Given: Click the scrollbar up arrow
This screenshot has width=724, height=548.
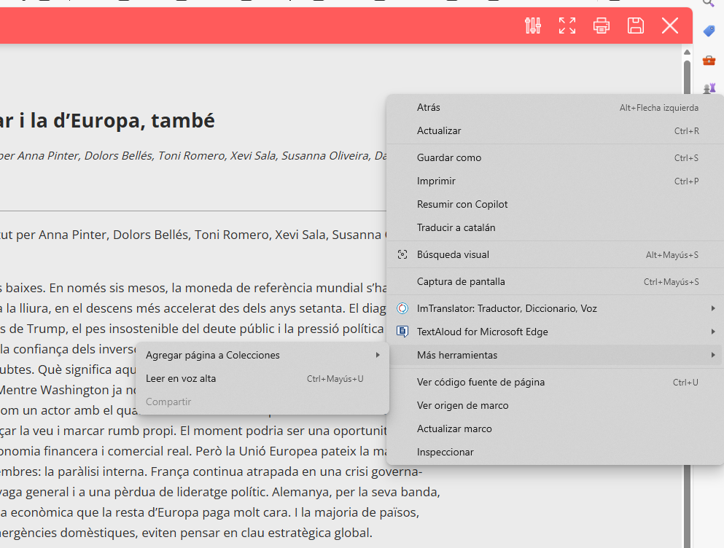Looking at the screenshot, I should click(687, 52).
